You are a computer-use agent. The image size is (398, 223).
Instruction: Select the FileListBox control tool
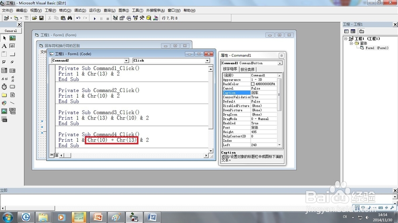[x=12, y=95]
